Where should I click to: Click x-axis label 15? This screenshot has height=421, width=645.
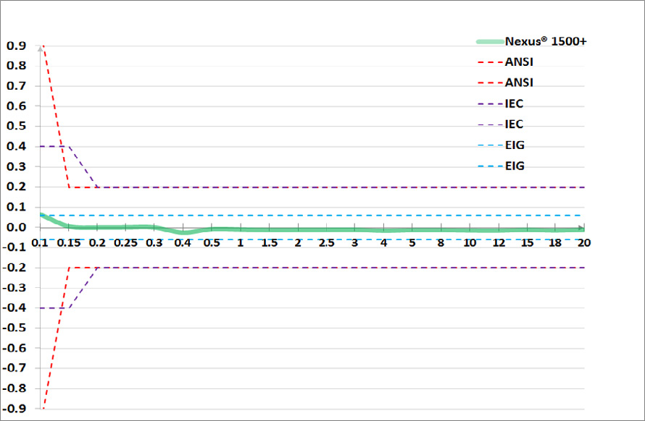coord(528,243)
